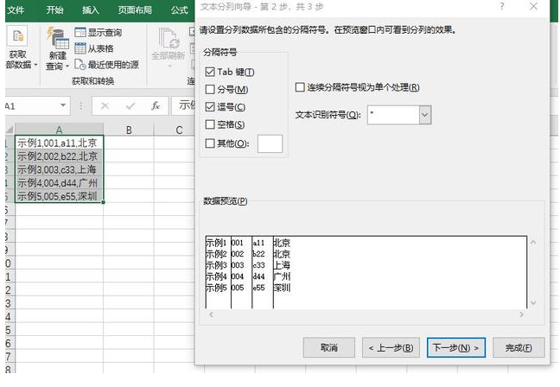The image size is (560, 387).
Task: Click 深圳 in the data preview
Action: 282,288
